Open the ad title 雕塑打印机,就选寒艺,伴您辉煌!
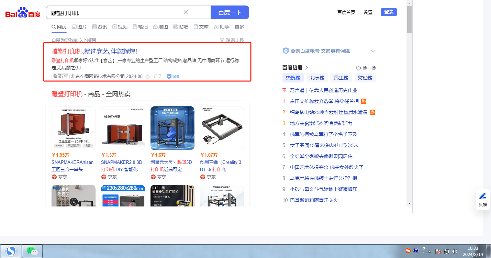The height and width of the screenshot is (258, 491). coord(94,52)
